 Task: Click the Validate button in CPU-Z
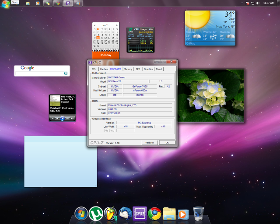[150, 143]
